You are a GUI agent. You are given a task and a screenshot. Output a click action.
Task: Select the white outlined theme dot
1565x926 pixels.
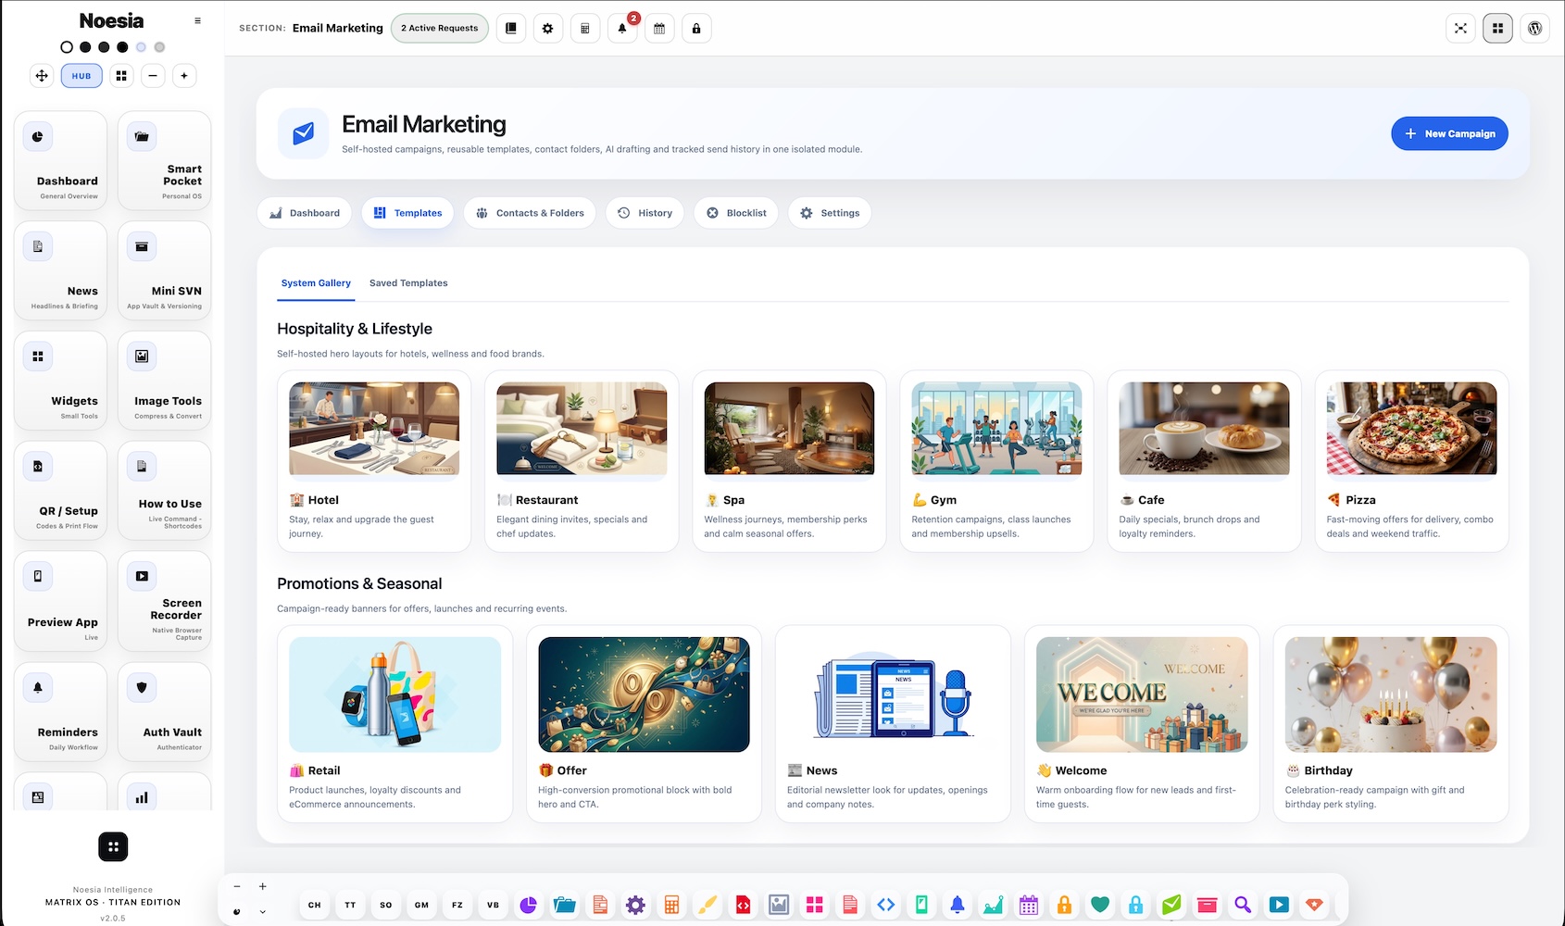click(67, 47)
